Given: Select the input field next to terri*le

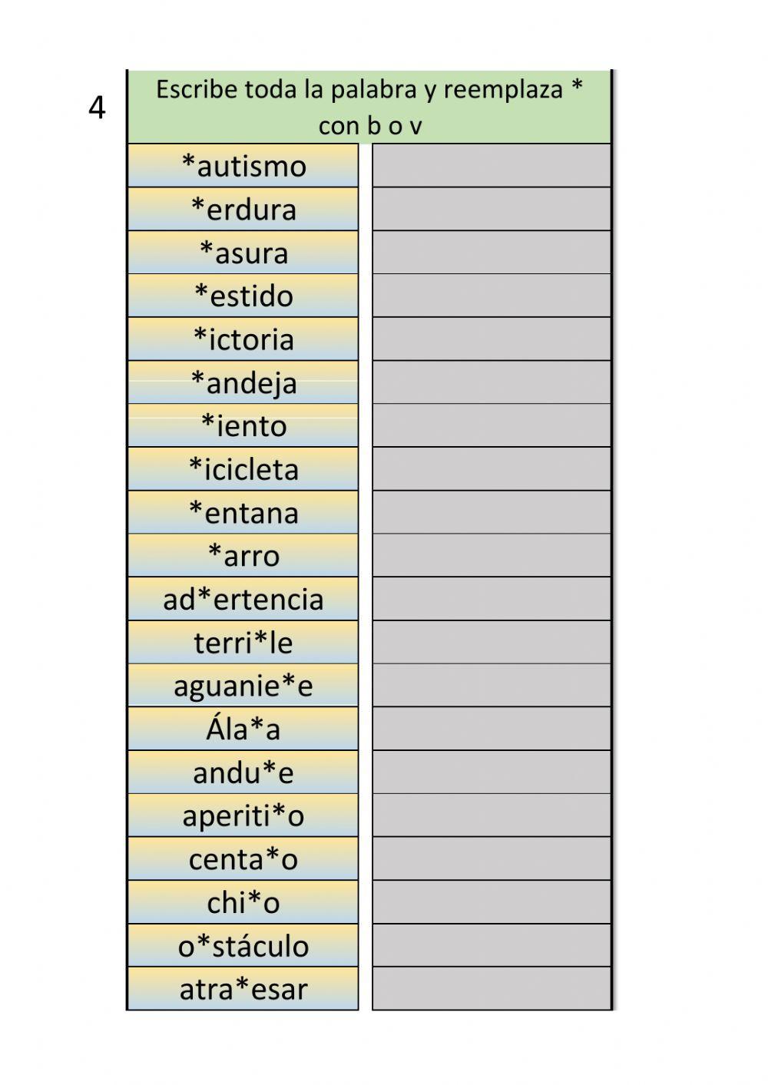Looking at the screenshot, I should coord(492,642).
